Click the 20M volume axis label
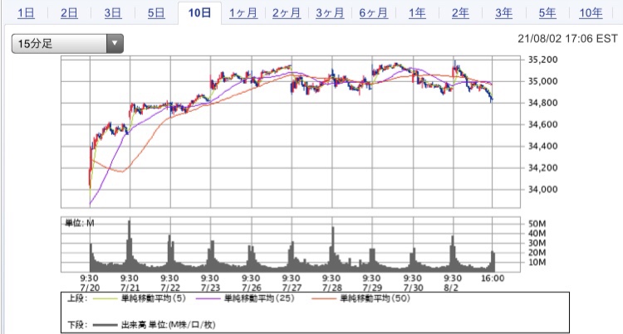 [x=537, y=253]
